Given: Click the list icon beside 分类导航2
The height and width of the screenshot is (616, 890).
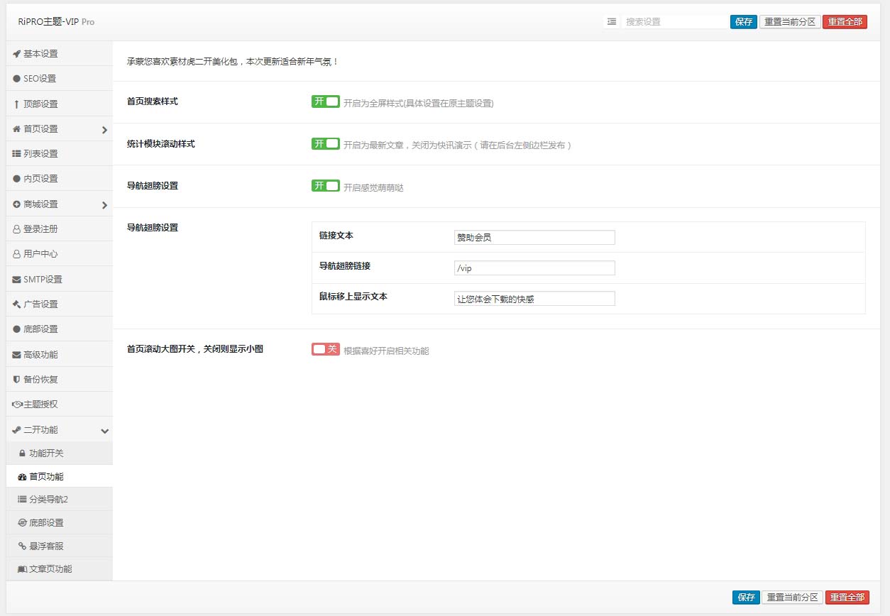Looking at the screenshot, I should [22, 500].
